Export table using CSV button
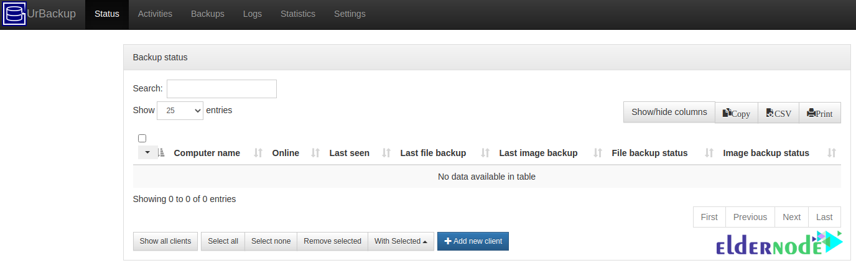 pyautogui.click(x=778, y=113)
